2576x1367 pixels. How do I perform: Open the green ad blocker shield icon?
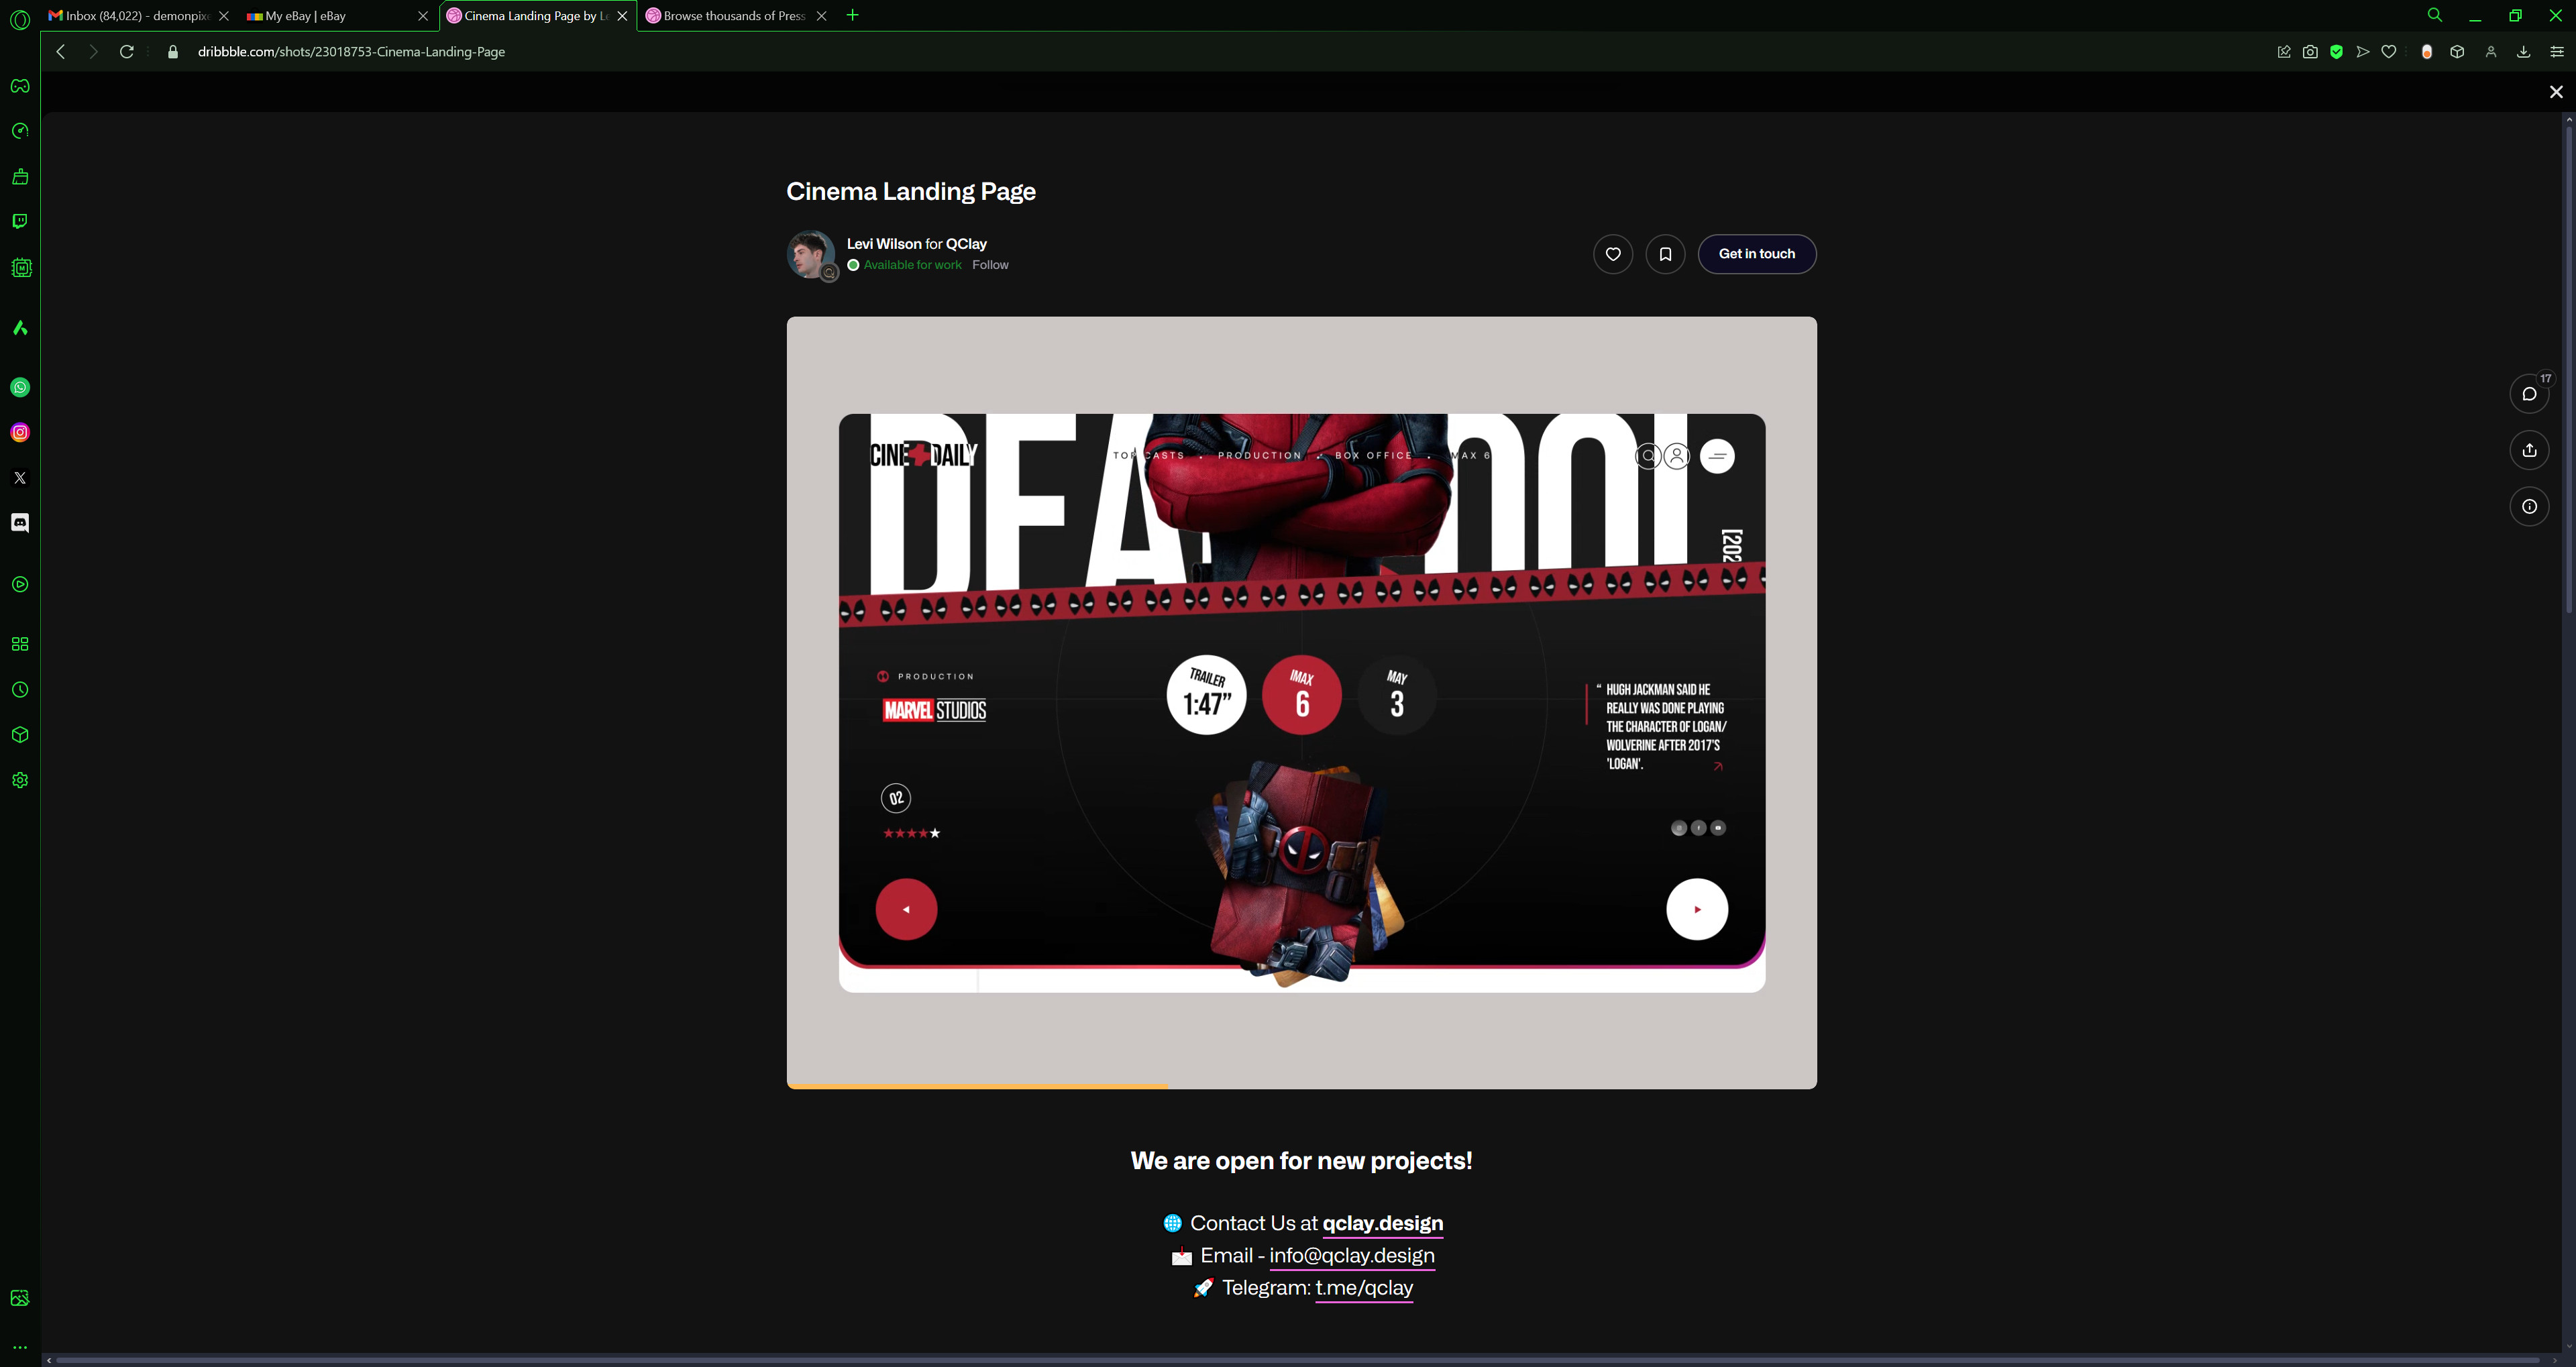coord(2337,52)
